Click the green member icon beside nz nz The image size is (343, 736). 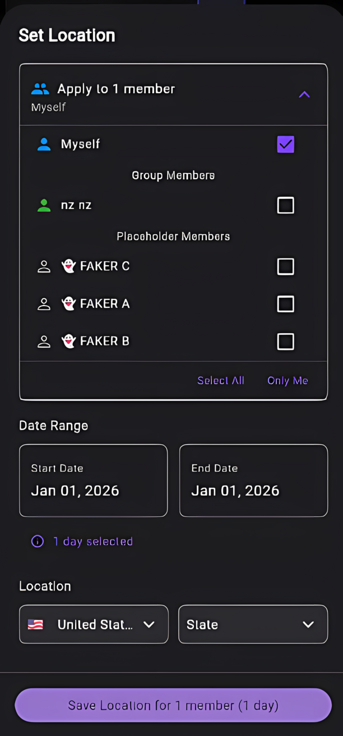[x=44, y=205]
